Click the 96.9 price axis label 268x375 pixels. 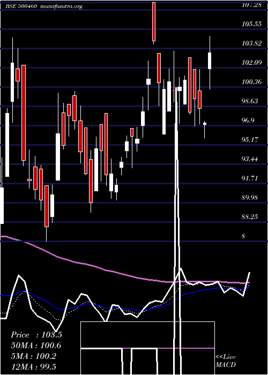click(x=248, y=121)
